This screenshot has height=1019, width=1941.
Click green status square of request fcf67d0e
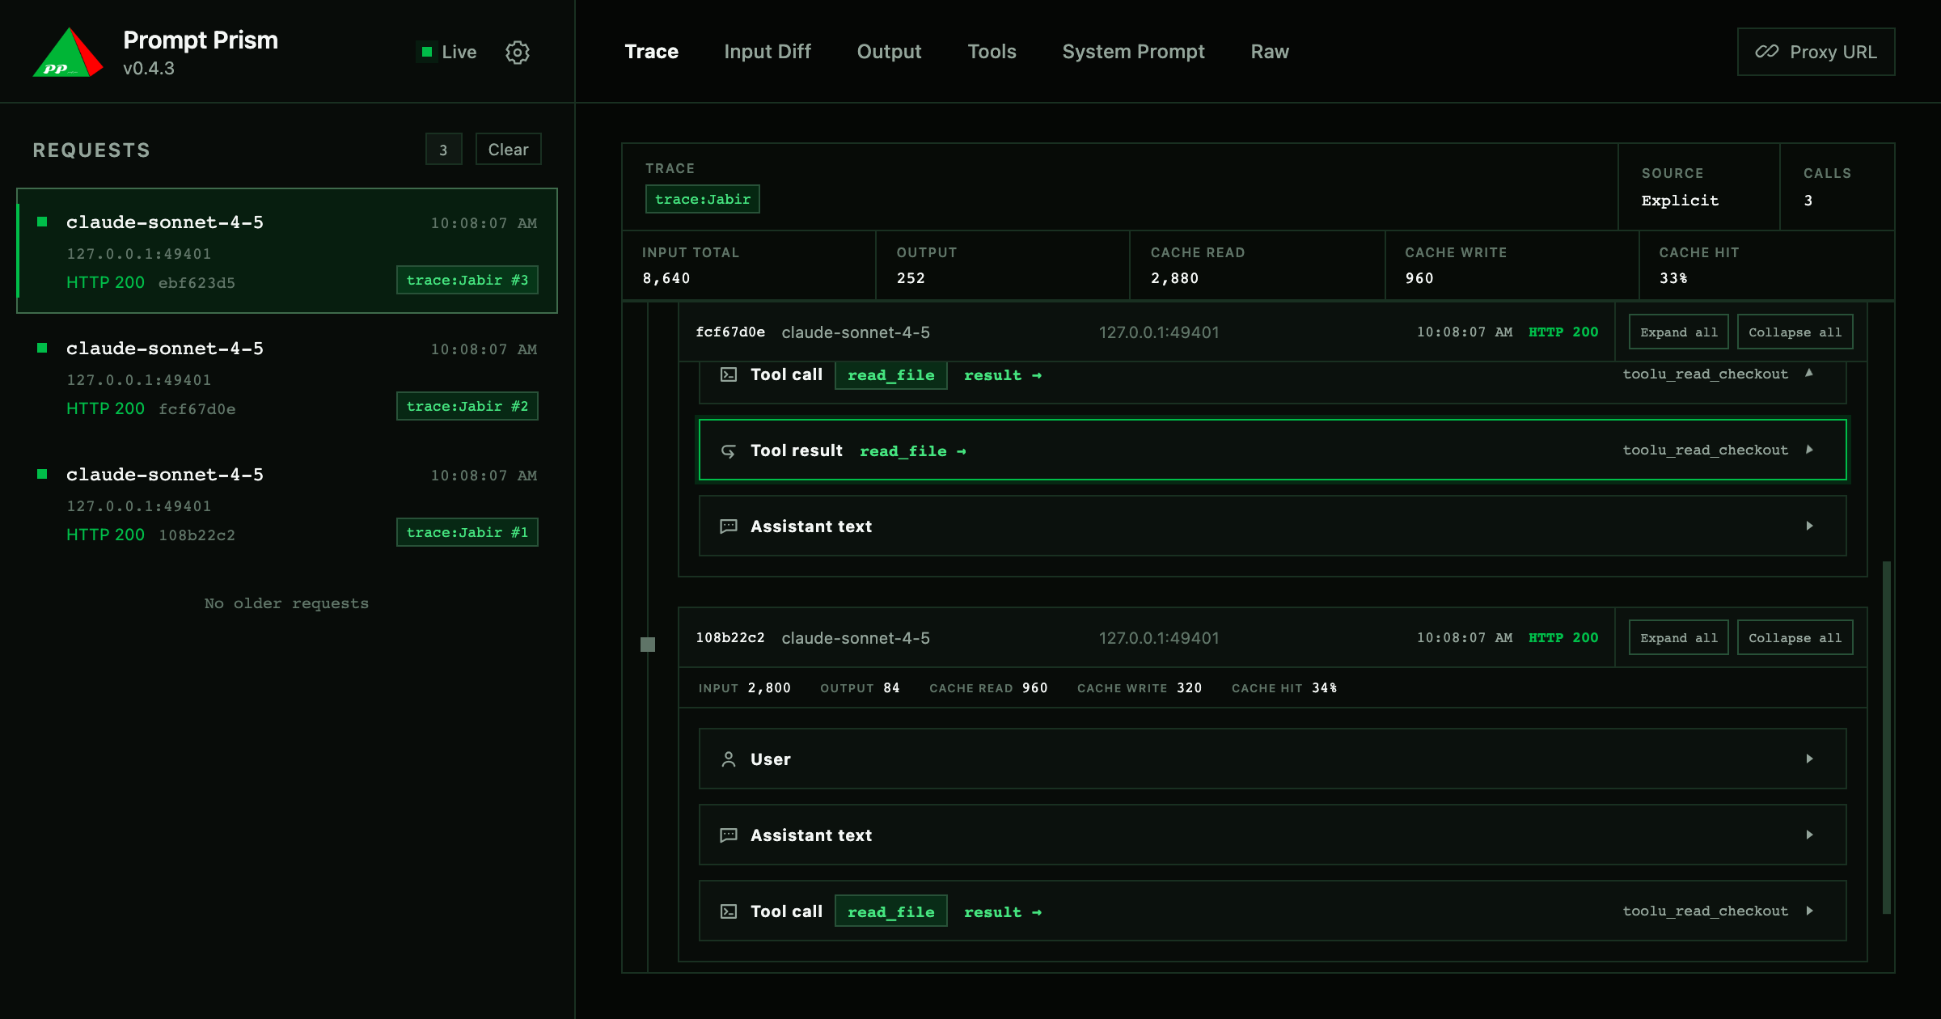click(42, 348)
